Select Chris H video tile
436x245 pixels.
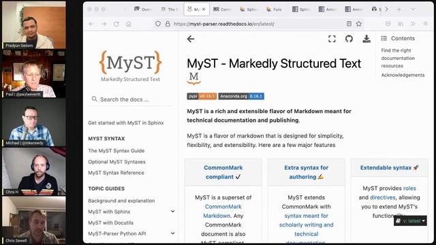(x=34, y=171)
